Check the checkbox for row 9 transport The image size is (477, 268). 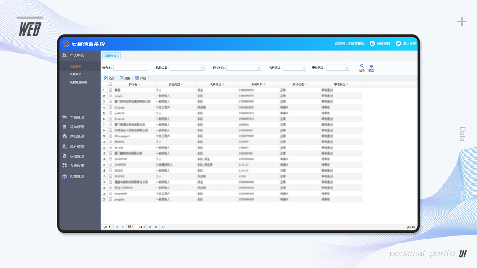pos(110,136)
